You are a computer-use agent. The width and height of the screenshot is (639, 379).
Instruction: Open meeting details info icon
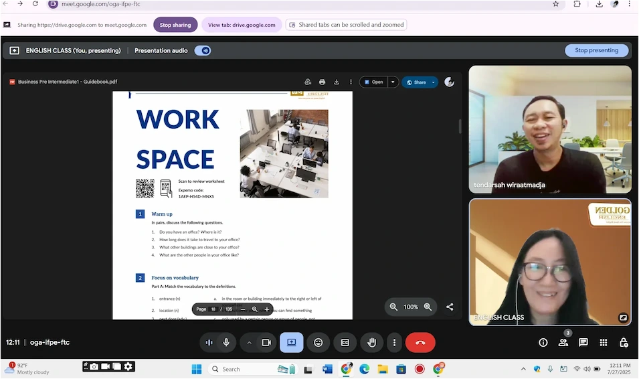click(x=543, y=342)
